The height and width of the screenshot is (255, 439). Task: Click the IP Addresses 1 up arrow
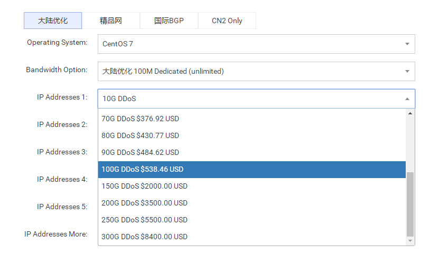coord(407,99)
